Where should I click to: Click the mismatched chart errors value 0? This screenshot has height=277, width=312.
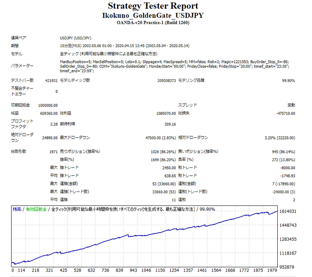[x=57, y=92]
